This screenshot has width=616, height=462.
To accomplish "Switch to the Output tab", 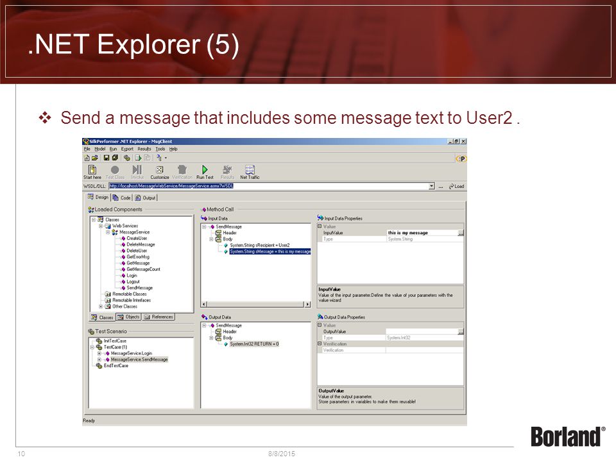I will [146, 198].
